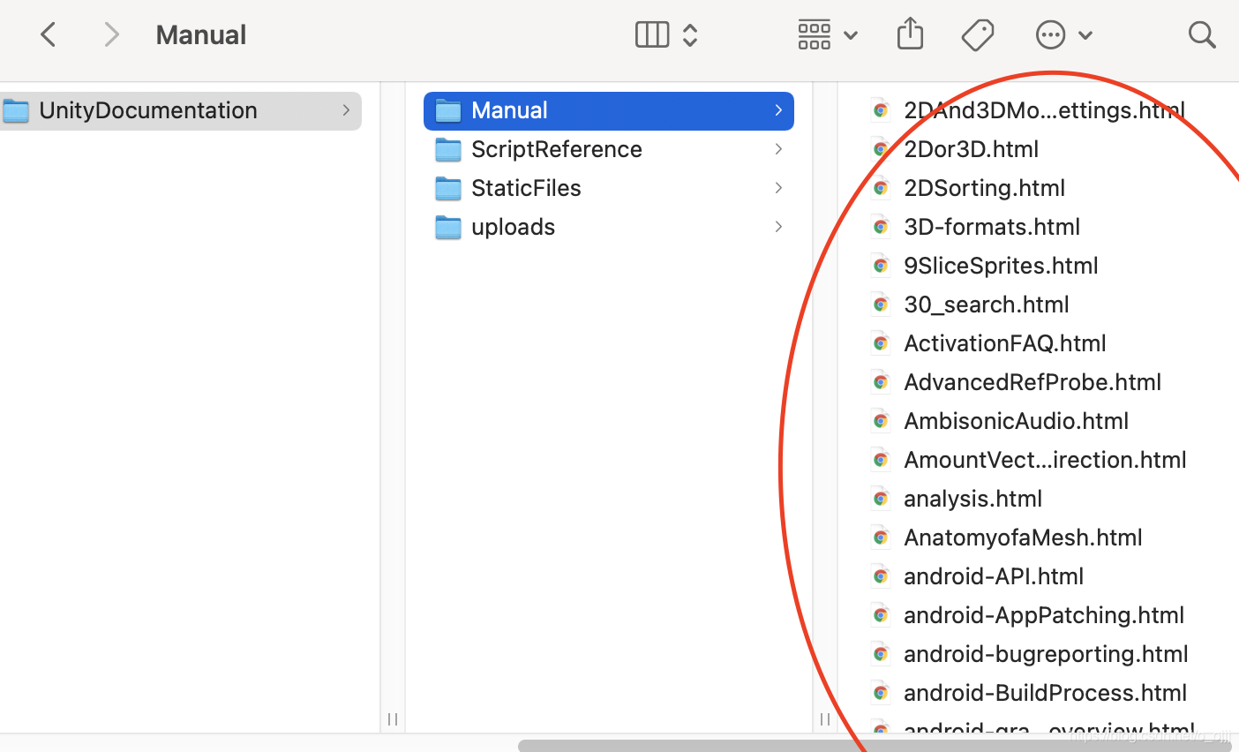Select the android-API.html file
The width and height of the screenshot is (1239, 752).
point(994,576)
